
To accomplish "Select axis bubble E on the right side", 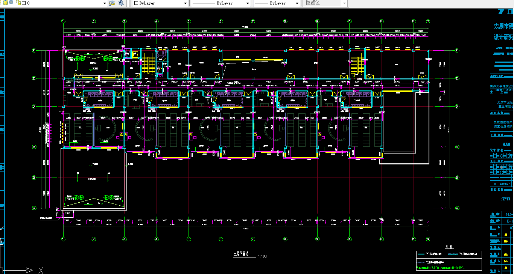I will pyautogui.click(x=458, y=78).
